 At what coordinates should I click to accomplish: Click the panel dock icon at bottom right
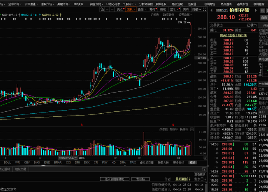pos(204,169)
